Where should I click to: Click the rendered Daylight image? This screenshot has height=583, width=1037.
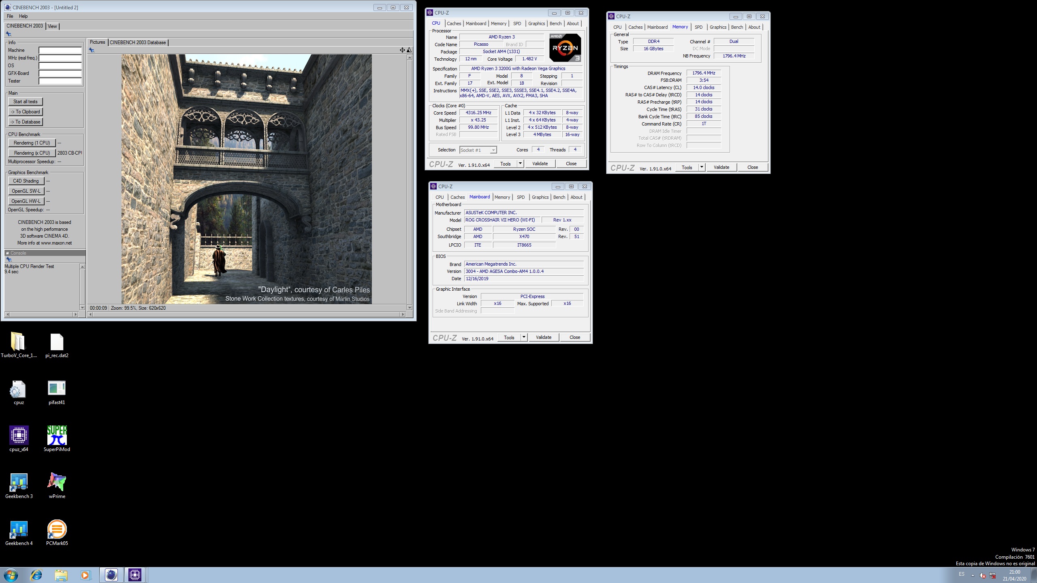click(246, 179)
